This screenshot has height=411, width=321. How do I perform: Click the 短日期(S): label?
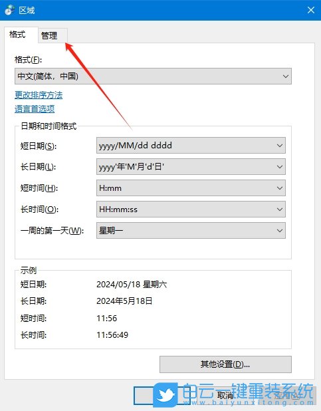(39, 146)
